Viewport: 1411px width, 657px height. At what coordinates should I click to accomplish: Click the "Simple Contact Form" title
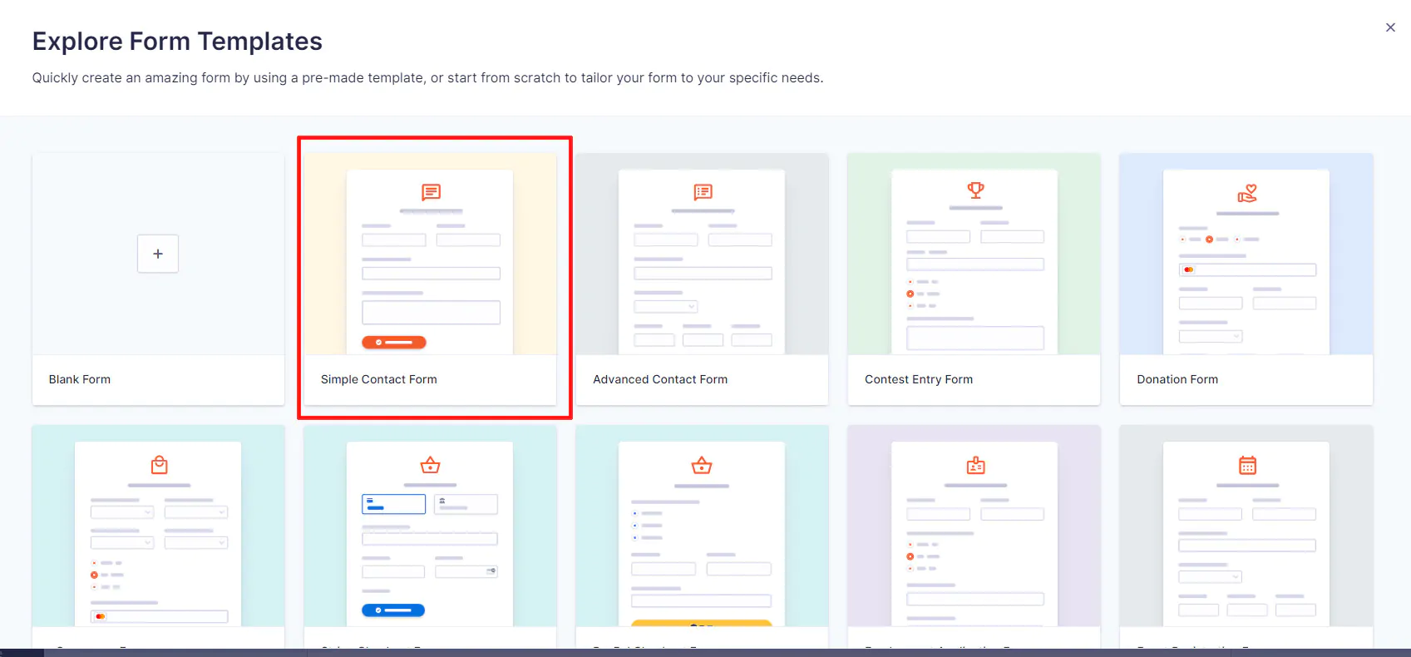click(x=378, y=379)
